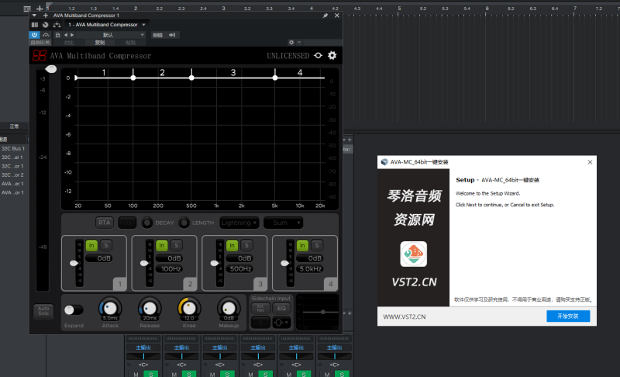Click the installer box icon in title bar

384,162
